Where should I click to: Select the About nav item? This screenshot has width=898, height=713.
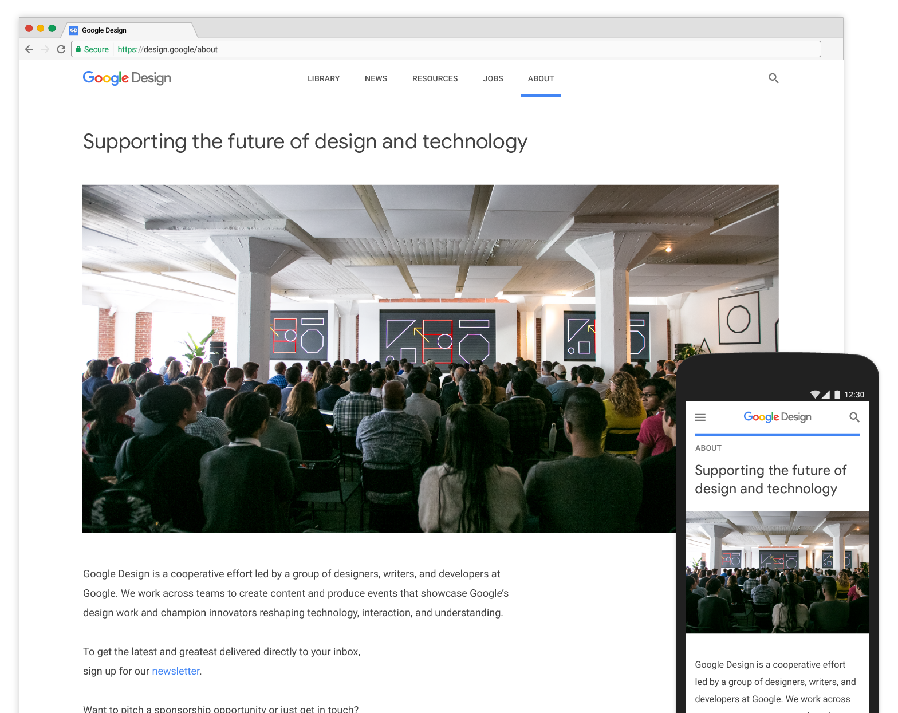pyautogui.click(x=541, y=78)
